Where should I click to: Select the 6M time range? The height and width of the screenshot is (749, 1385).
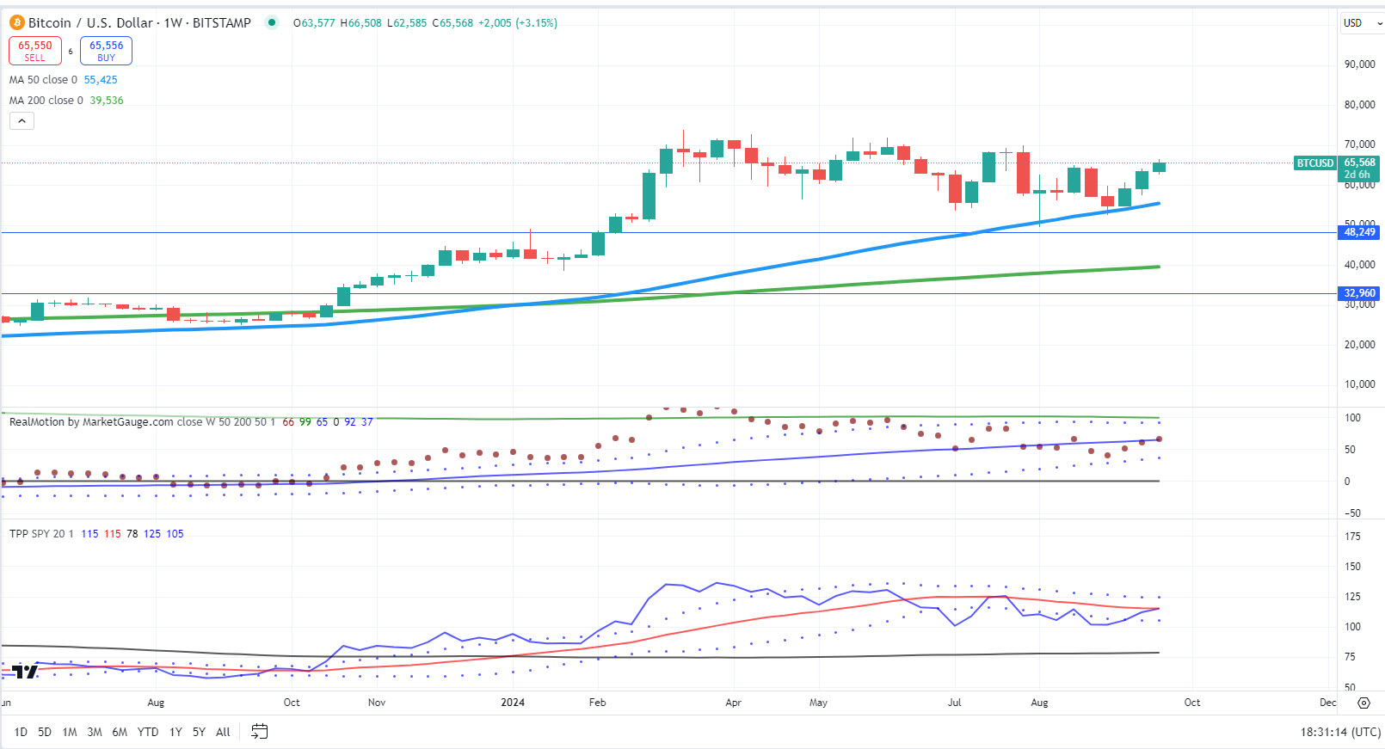(x=120, y=732)
